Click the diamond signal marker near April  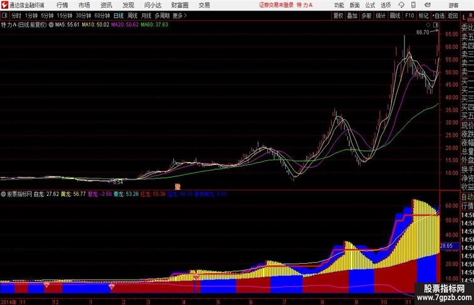(x=196, y=276)
